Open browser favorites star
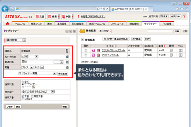The width and height of the screenshot is (191, 127). 182,9
